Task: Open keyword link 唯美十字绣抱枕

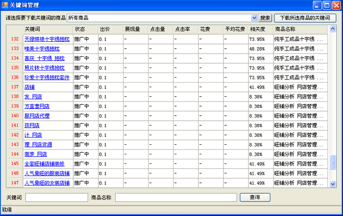Action: 42,49
